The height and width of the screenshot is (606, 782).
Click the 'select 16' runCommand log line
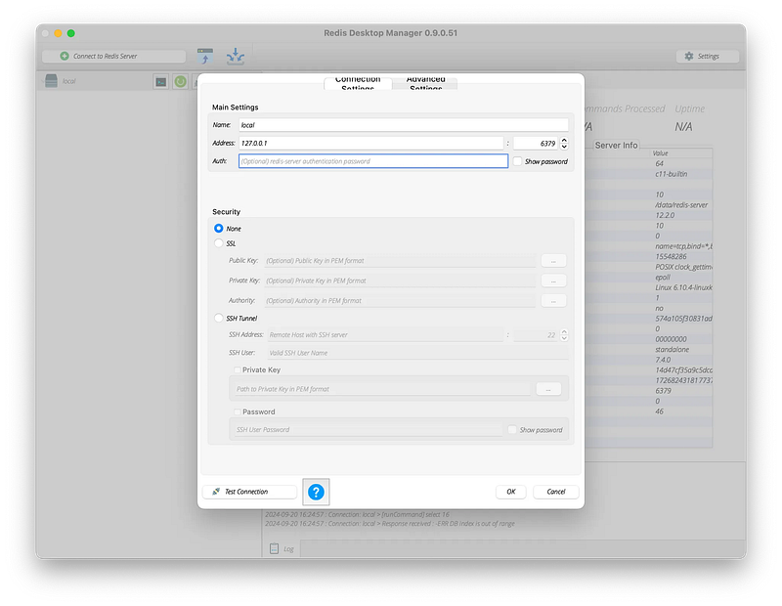(x=357, y=514)
